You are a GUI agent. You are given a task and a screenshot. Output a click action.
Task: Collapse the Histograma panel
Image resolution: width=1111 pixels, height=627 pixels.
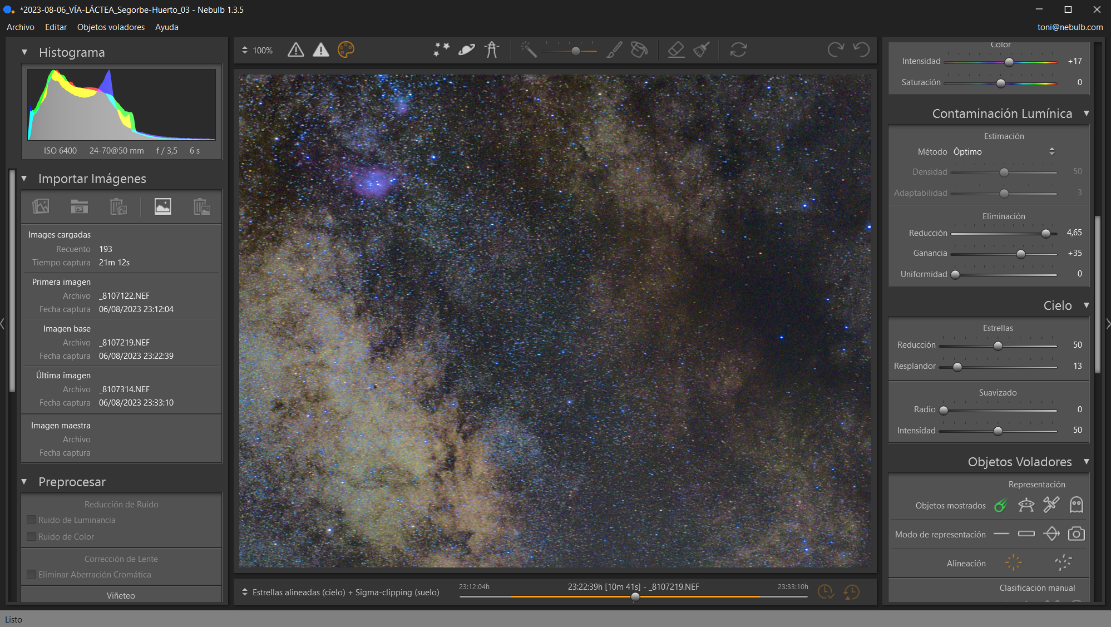click(x=24, y=52)
